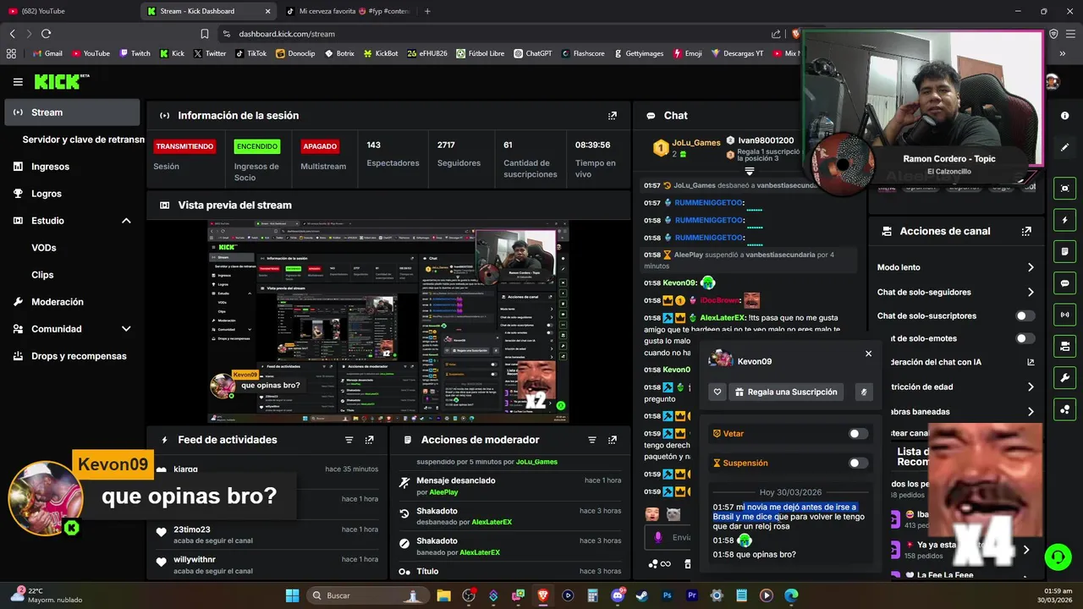Open Logros in the left sidebar
This screenshot has height=609, width=1083.
point(72,194)
